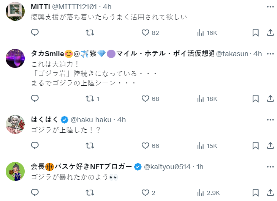
Task: Bookmark はくはく's tweet
Action: pos(256,146)
